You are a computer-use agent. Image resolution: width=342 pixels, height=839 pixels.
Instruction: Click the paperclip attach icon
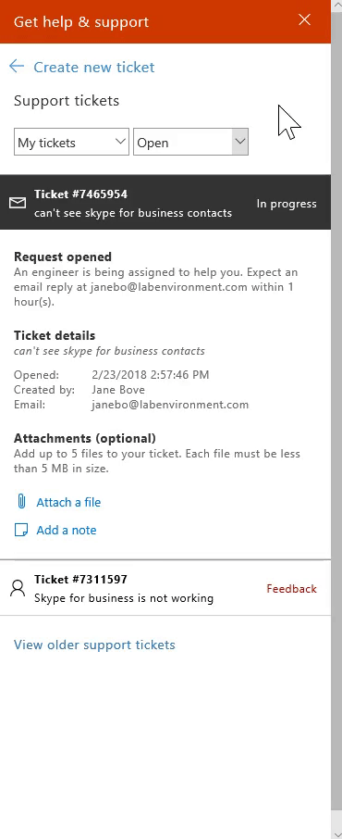tap(21, 501)
